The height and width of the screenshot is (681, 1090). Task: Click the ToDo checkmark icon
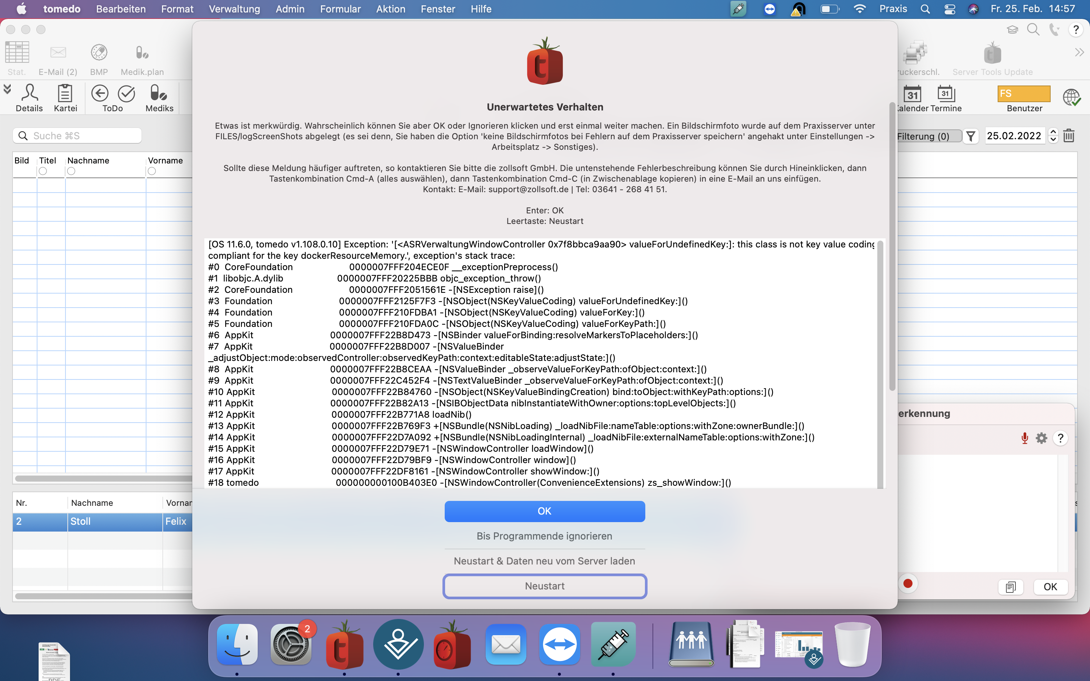[x=126, y=93]
